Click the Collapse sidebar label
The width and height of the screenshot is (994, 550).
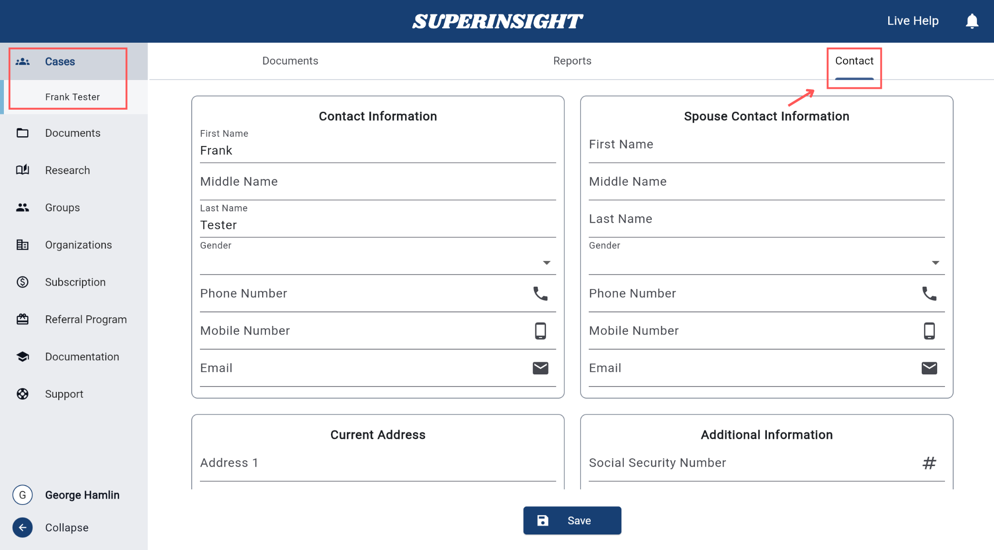pos(66,528)
